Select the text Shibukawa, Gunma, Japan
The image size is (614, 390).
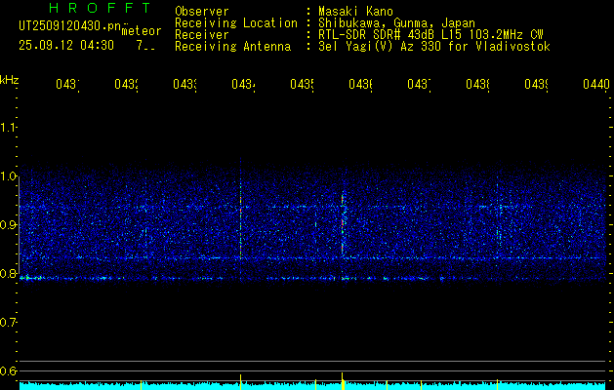pos(396,23)
